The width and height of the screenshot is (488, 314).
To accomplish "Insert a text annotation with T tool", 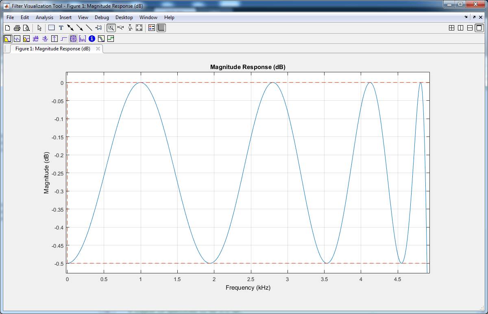I will [x=61, y=28].
